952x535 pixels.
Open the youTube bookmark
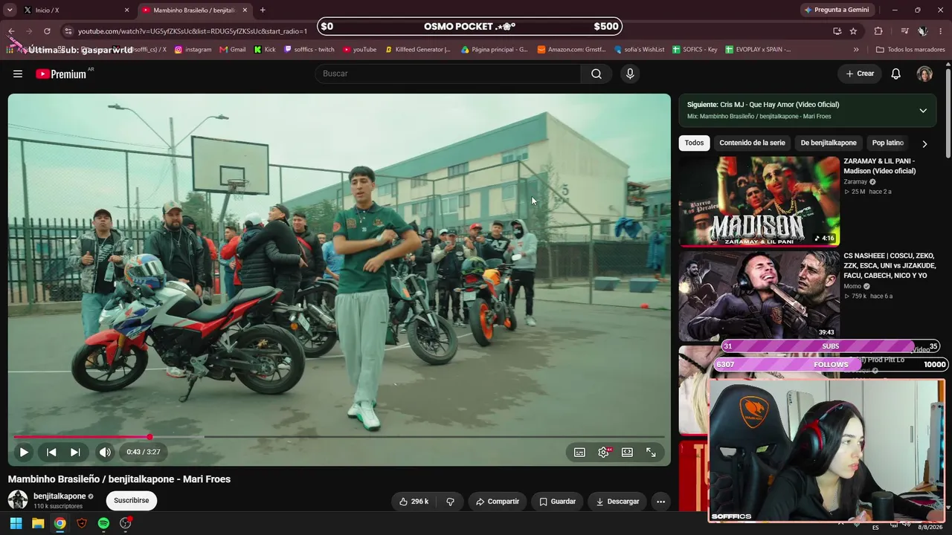pos(359,50)
